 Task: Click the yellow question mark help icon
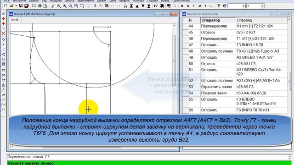coord(219,6)
